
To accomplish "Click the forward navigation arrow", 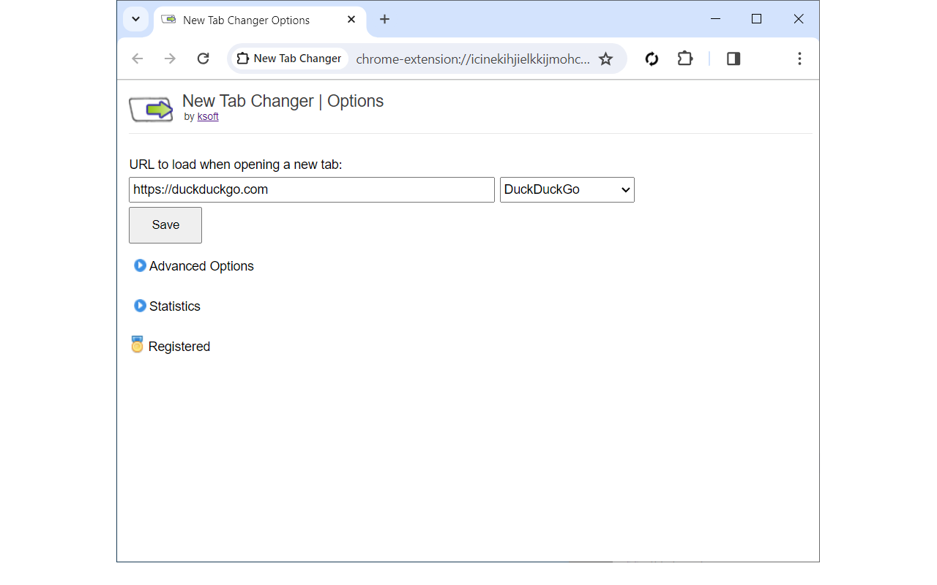I will 170,58.
